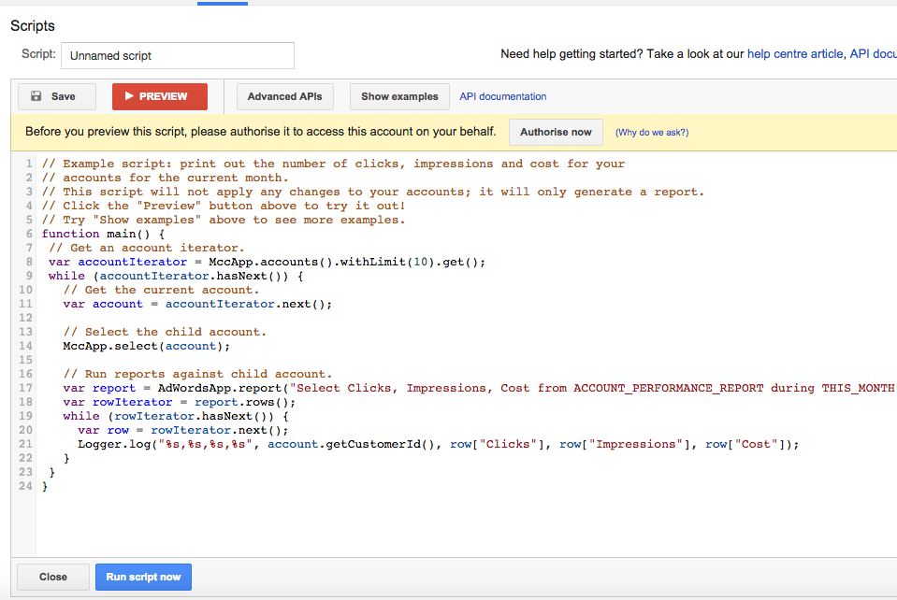Run script now with the blue button
This screenshot has height=600, width=897.
point(143,577)
